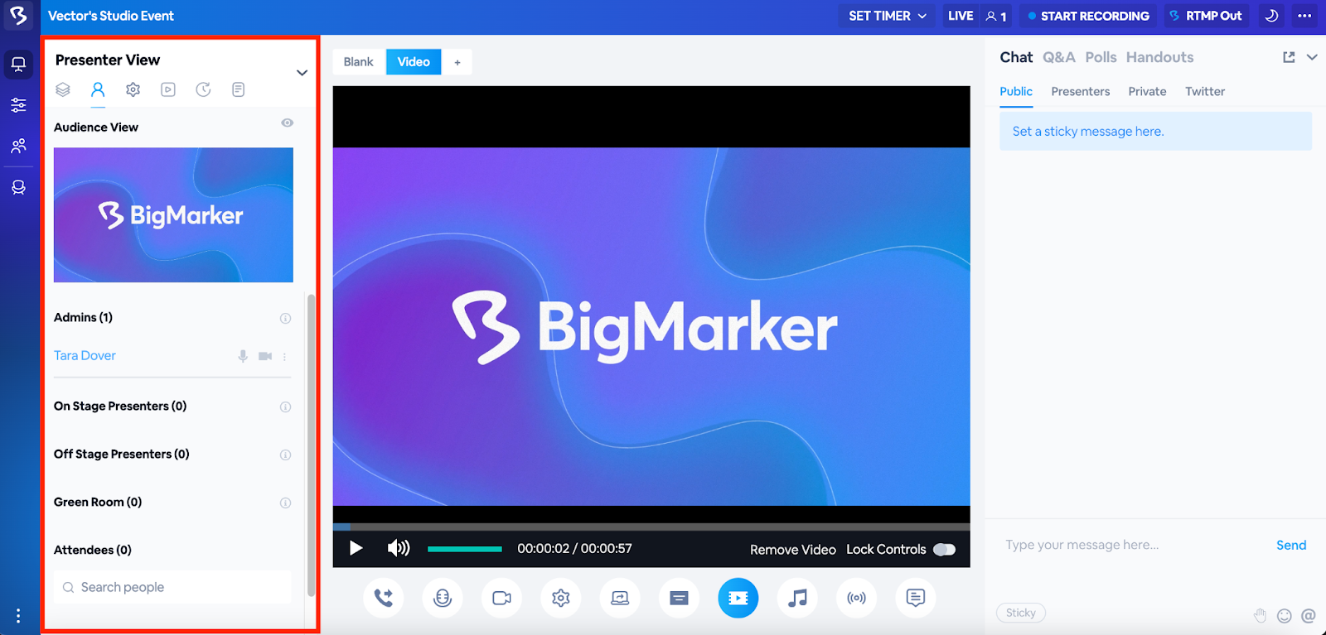Toggle the Sticky message option
The width and height of the screenshot is (1326, 635).
click(x=1021, y=613)
